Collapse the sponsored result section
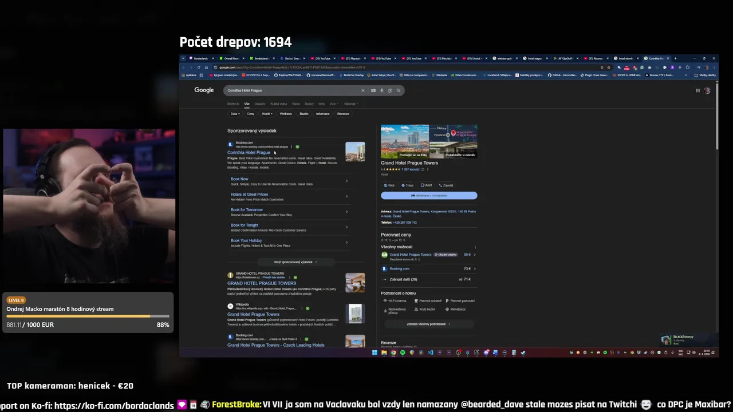 pyautogui.click(x=295, y=262)
